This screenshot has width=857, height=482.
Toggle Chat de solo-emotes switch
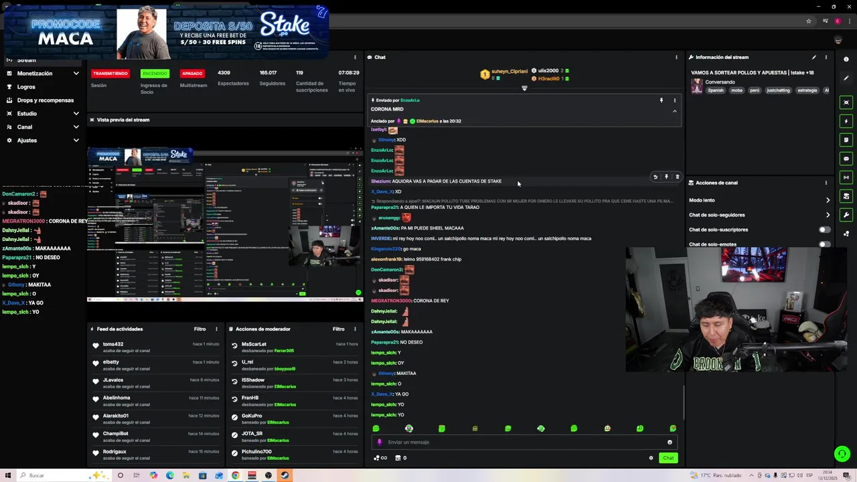click(825, 244)
